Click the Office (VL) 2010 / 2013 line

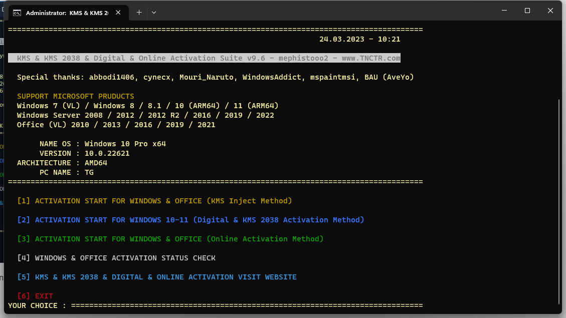pos(116,125)
